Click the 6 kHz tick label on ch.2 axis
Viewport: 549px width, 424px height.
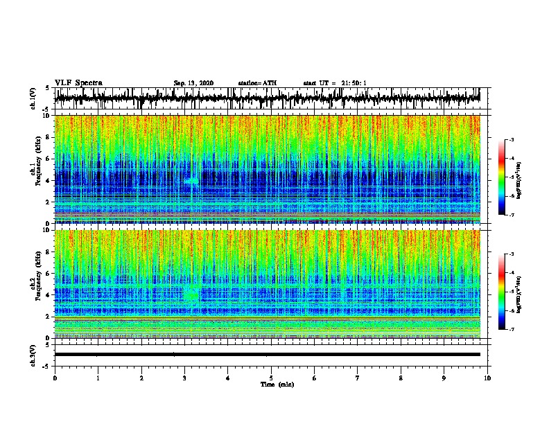48,274
